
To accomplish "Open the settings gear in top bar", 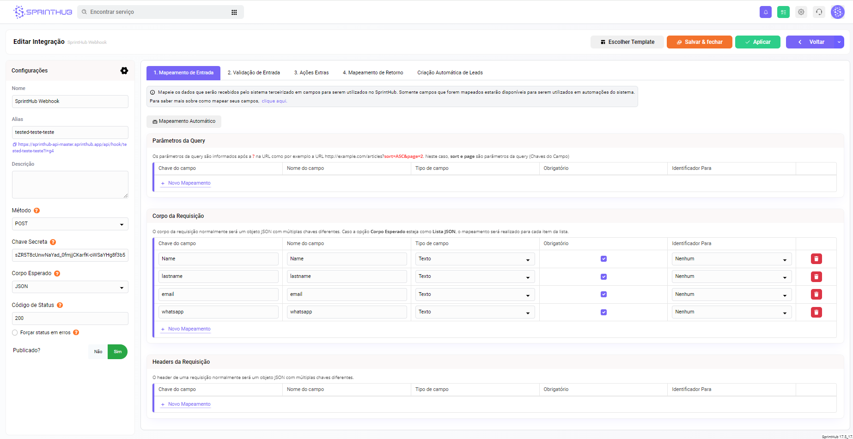I will point(801,12).
